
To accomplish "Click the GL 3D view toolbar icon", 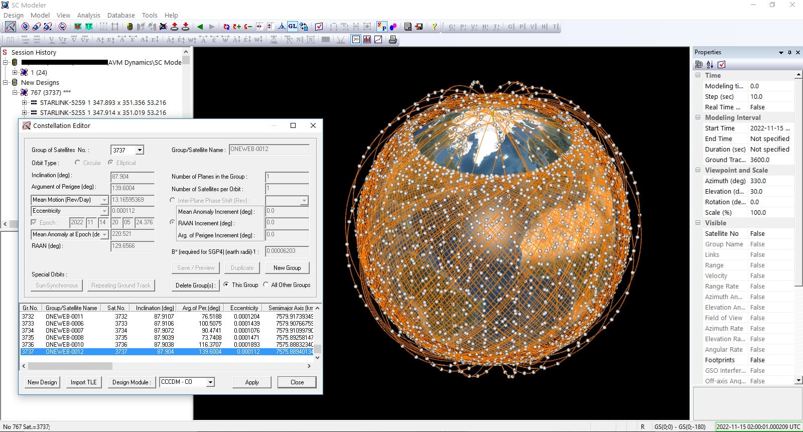I will [292, 27].
